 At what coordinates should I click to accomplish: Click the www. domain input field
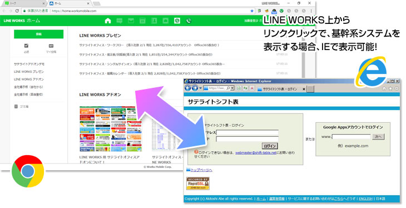351,137
